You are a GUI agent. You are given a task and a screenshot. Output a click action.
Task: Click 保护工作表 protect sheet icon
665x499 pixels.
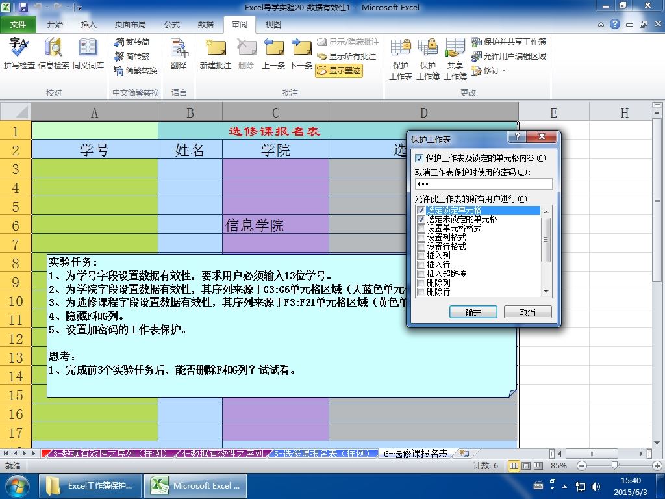pyautogui.click(x=401, y=58)
